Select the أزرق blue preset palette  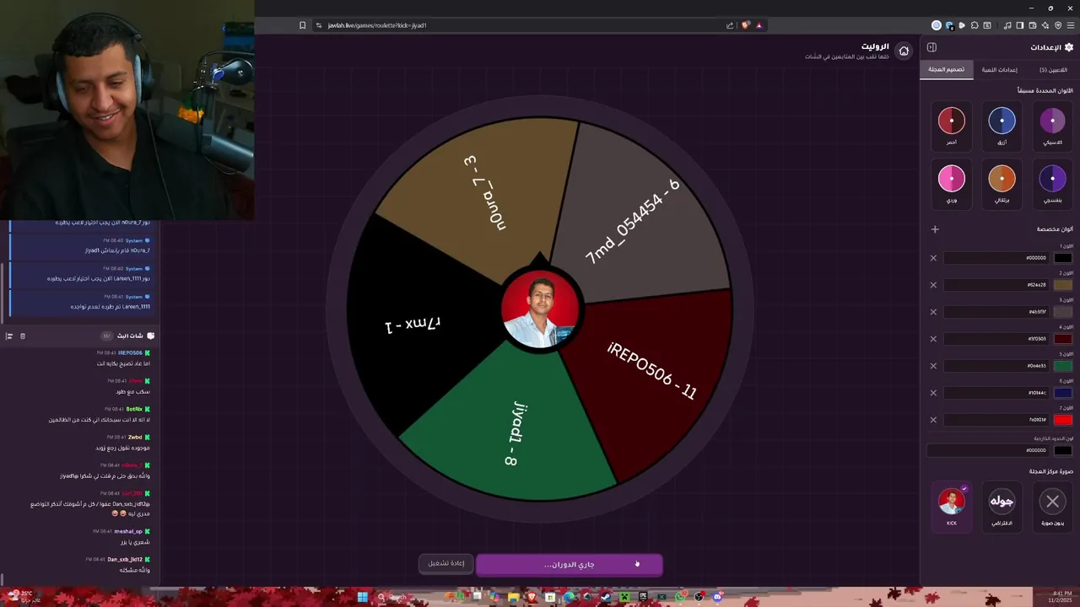1002,126
